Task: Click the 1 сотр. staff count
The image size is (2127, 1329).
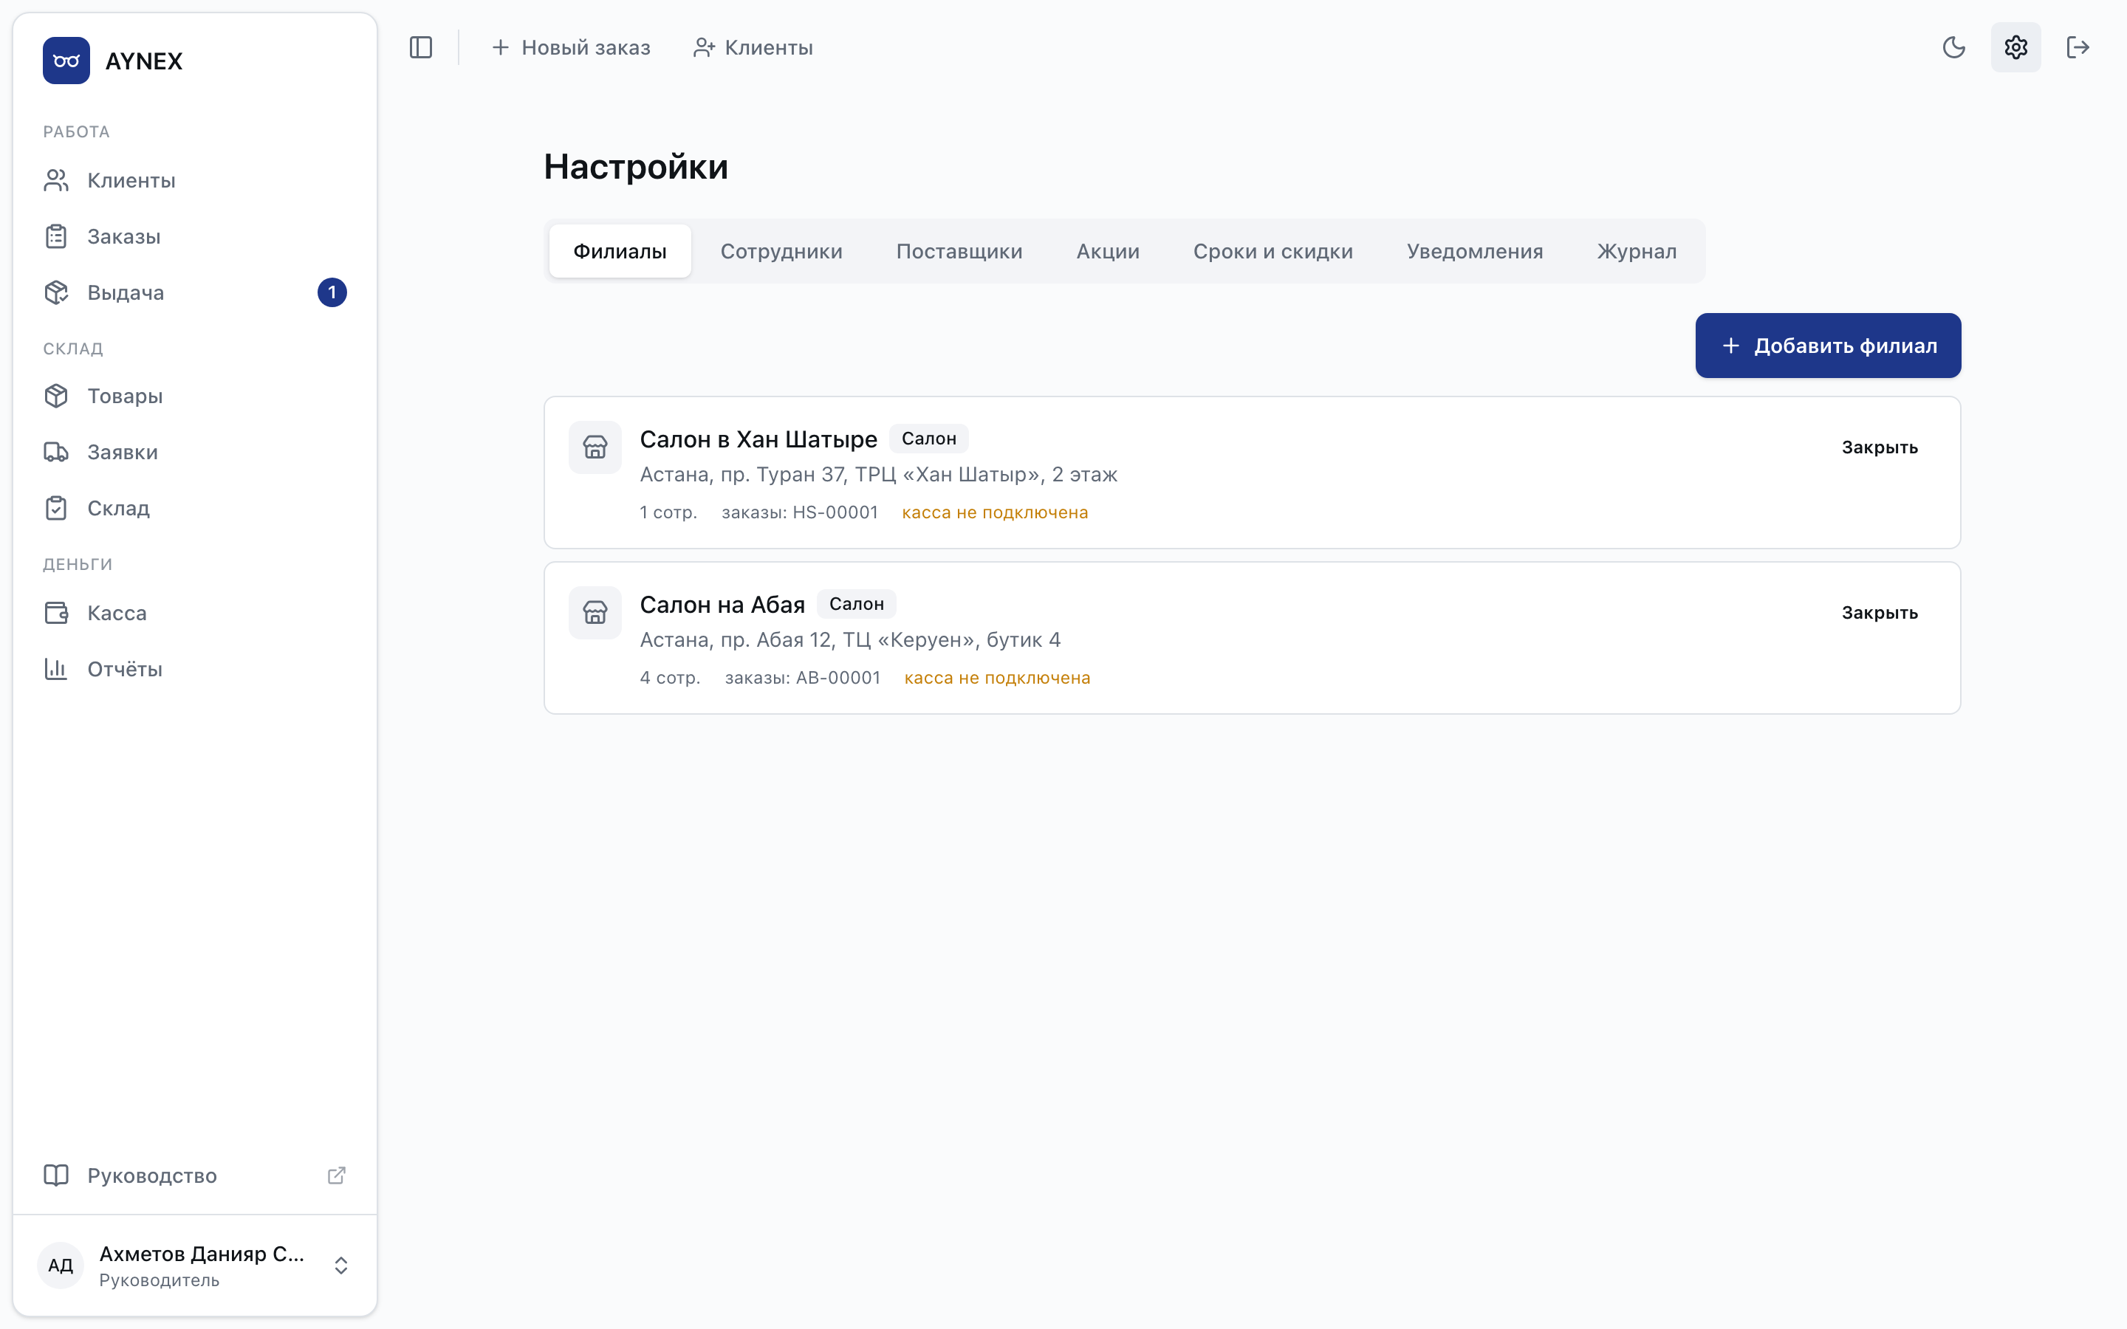Action: click(x=668, y=512)
